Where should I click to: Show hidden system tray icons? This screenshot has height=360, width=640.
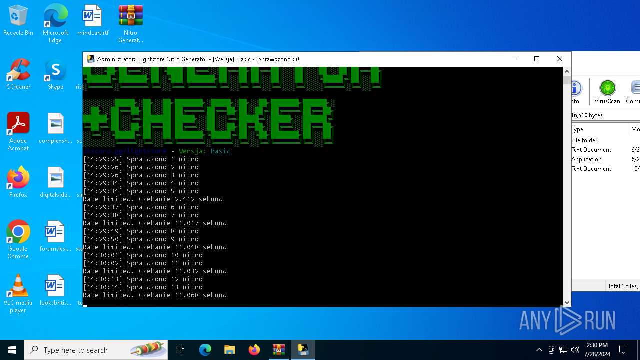point(539,350)
